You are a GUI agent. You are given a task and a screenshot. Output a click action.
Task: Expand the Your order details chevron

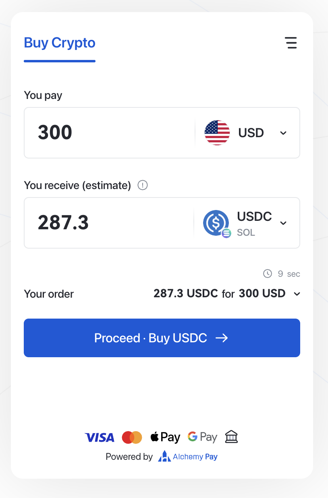[x=297, y=294]
